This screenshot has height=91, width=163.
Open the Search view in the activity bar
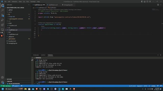2,10
